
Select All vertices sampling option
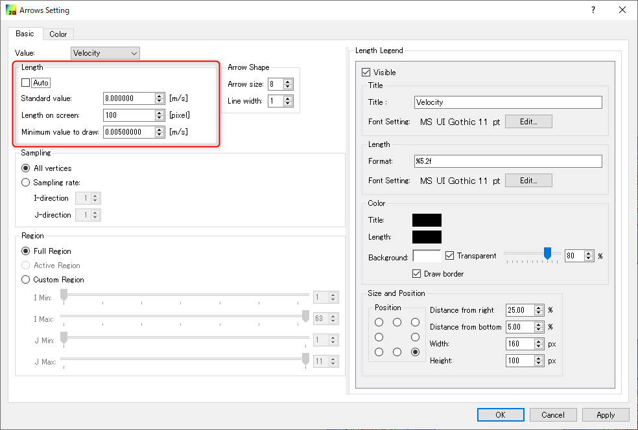pos(26,168)
